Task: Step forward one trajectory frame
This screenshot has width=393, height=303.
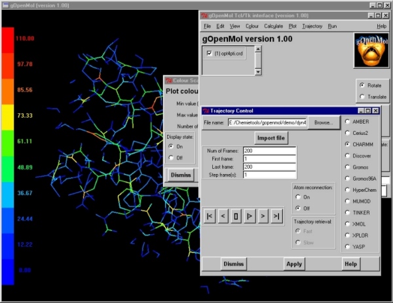Action: click(x=263, y=215)
